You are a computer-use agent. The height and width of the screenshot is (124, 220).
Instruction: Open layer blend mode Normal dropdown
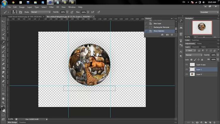pos(194,55)
